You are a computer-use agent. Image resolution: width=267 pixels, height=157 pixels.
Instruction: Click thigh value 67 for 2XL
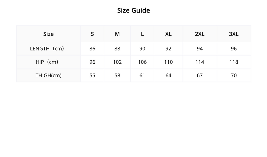click(x=200, y=75)
